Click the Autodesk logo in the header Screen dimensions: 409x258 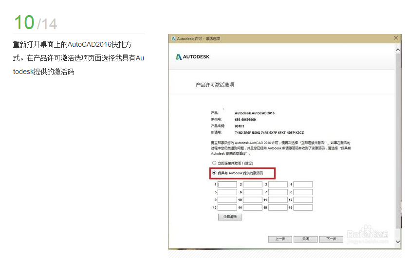click(x=193, y=57)
